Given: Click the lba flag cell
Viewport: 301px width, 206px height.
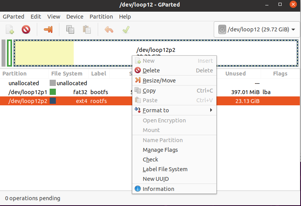Looking at the screenshot, I should tap(266, 92).
